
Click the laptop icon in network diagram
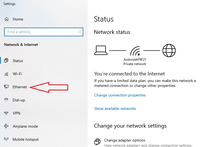(101, 50)
